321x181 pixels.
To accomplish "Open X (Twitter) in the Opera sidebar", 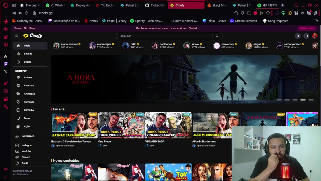I will coord(6,72).
